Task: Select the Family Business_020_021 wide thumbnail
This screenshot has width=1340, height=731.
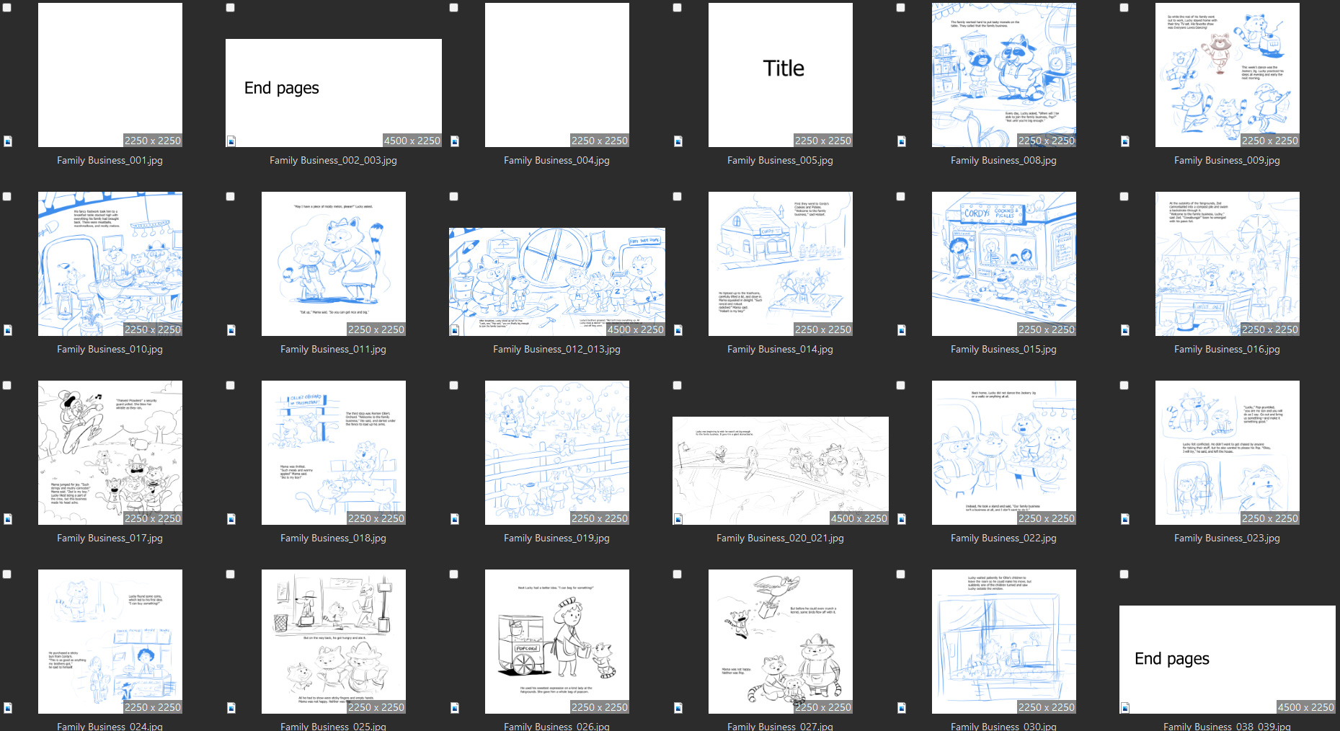Action: point(780,471)
